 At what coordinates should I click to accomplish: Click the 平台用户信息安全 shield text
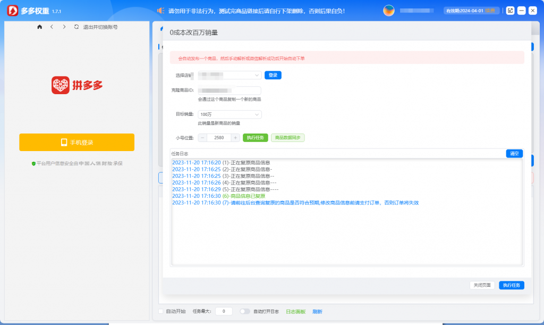pyautogui.click(x=77, y=163)
